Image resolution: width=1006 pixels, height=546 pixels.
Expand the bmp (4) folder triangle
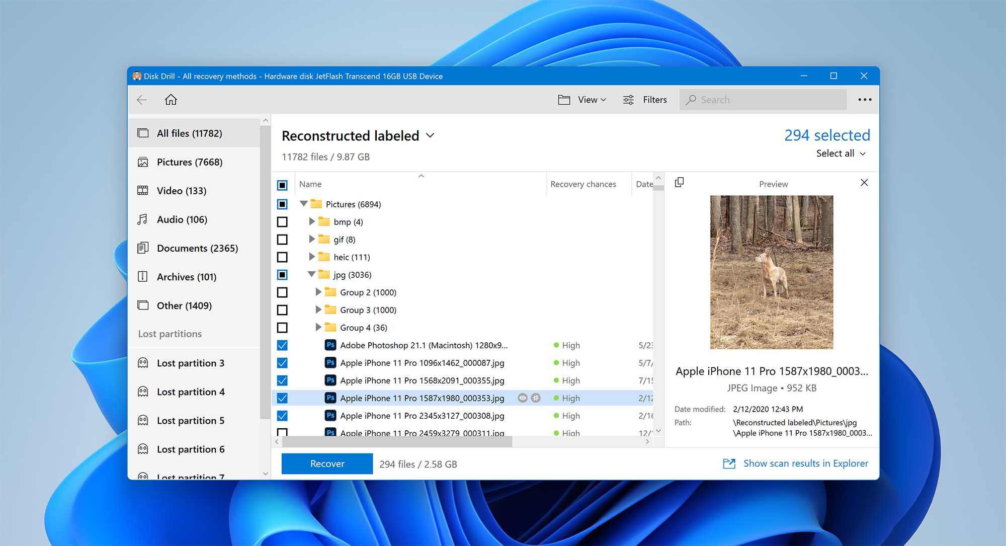tap(311, 221)
